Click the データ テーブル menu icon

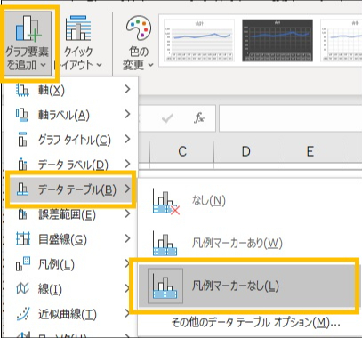pos(23,189)
